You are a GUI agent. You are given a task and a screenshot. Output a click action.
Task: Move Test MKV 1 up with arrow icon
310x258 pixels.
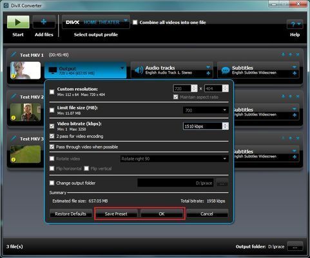[x=290, y=55]
